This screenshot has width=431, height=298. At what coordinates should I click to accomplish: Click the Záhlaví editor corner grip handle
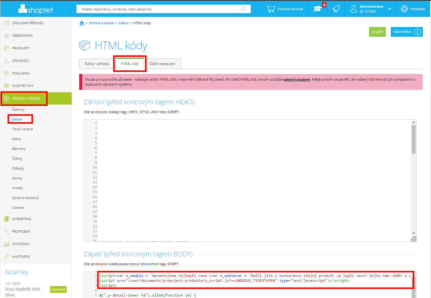pos(414,239)
